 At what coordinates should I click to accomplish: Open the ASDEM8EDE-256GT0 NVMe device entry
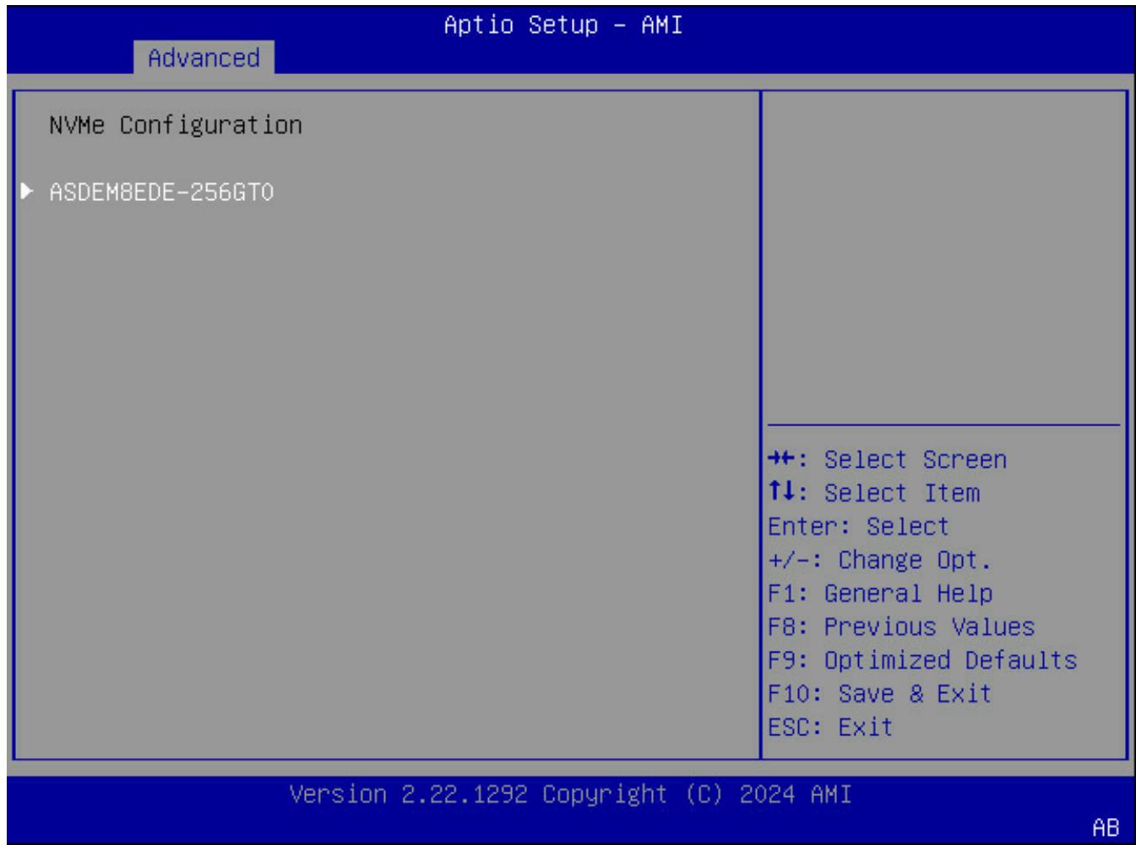click(161, 192)
